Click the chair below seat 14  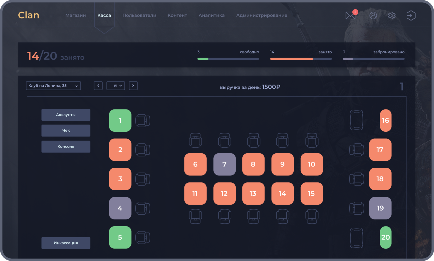point(283,216)
